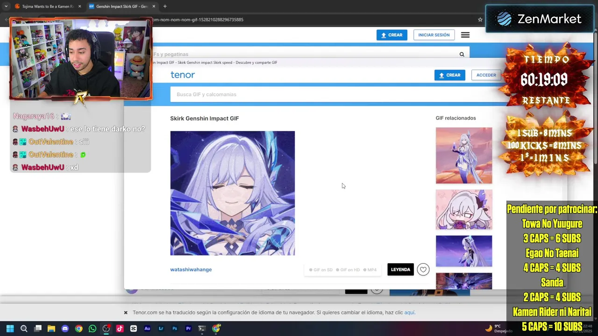The image size is (598, 336).
Task: Dismiss the language notice with the X
Action: tap(126, 313)
